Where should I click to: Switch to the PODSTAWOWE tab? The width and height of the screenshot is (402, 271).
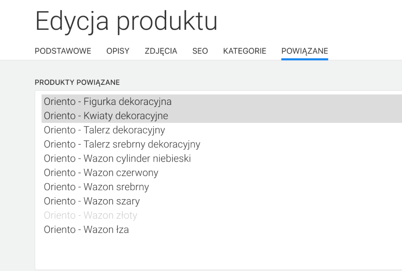63,51
